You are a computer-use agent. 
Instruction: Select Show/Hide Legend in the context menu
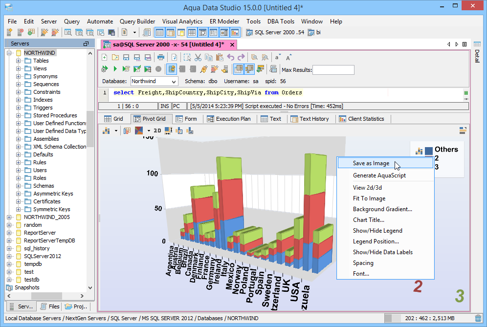click(385, 231)
